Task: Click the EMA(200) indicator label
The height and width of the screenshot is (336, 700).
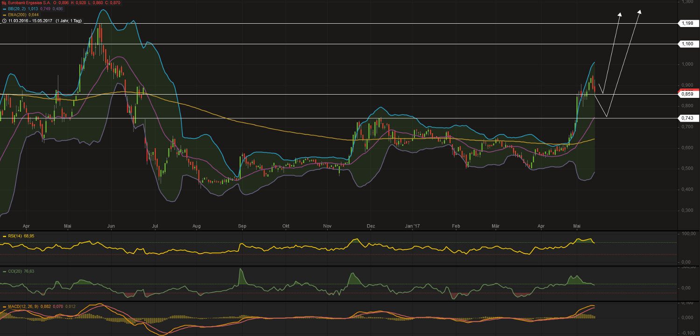Action: [17, 15]
